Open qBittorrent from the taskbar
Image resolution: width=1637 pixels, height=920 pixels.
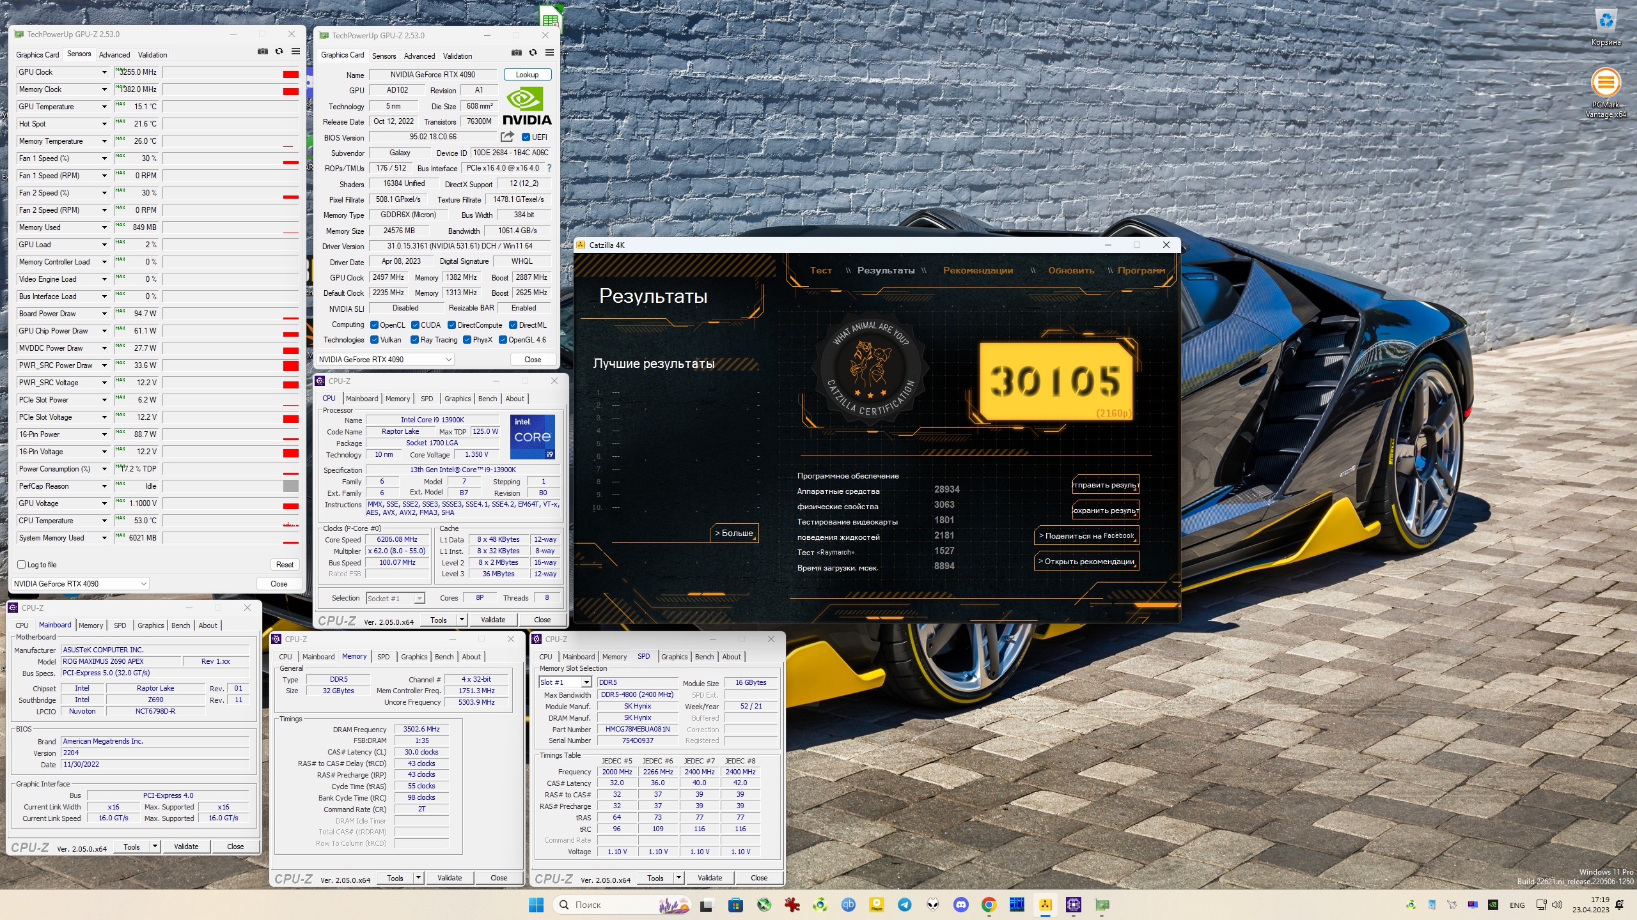849,905
